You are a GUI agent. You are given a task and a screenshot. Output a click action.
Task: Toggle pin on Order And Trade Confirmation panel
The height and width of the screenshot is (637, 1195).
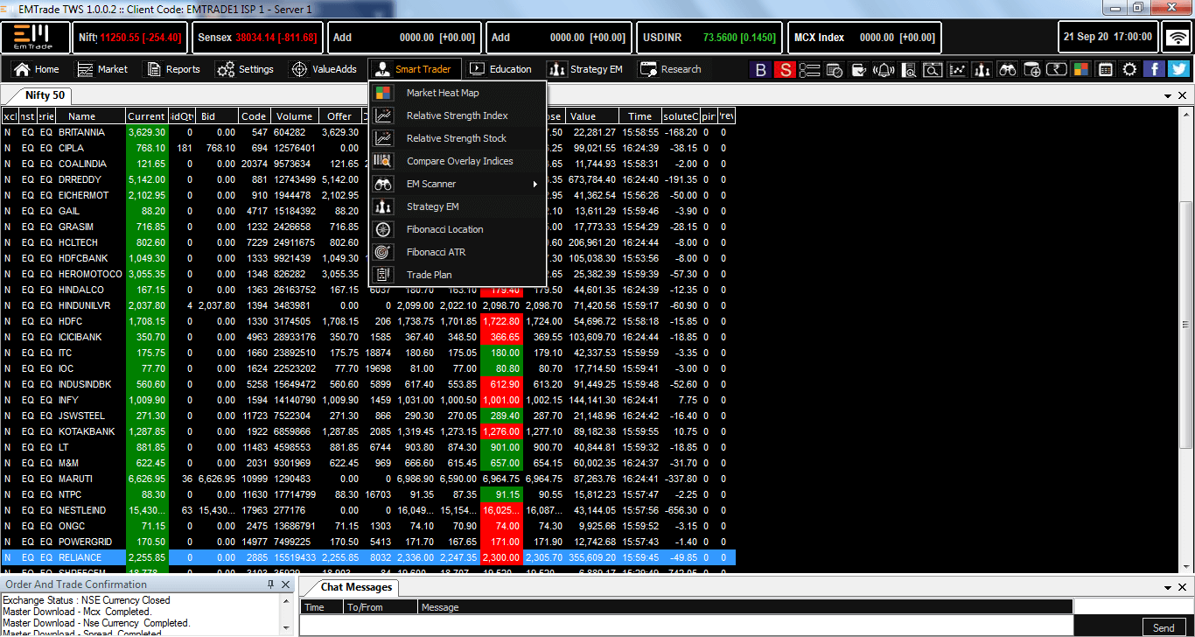pos(271,584)
